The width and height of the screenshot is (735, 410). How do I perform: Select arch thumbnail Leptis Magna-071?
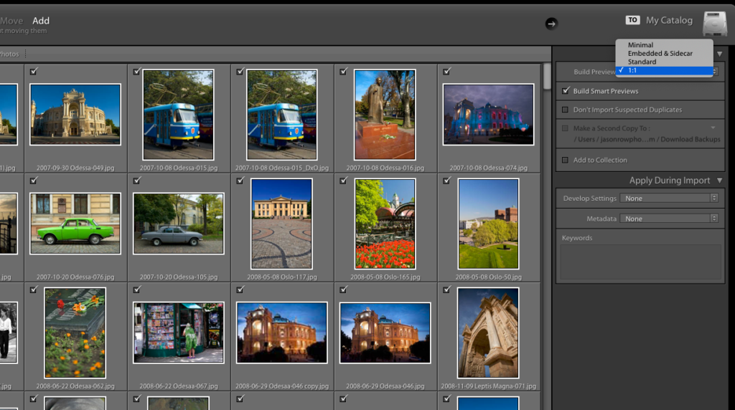(x=488, y=333)
